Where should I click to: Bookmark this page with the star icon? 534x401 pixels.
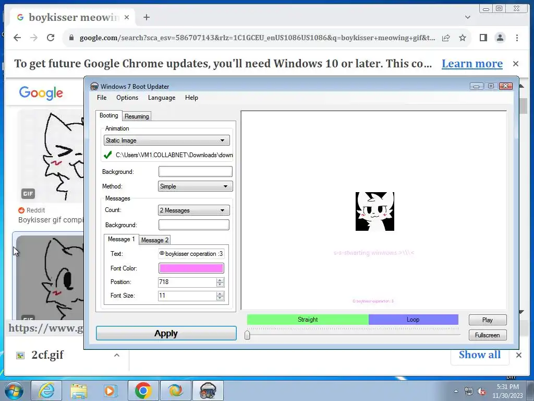462,38
